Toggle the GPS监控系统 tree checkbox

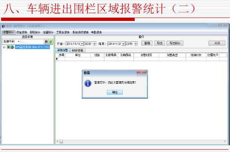coord(8,47)
